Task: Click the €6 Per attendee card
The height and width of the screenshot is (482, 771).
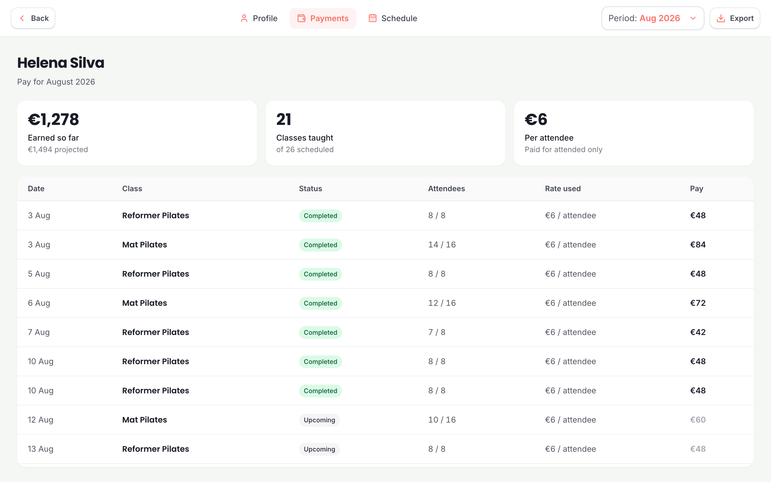Action: [634, 133]
